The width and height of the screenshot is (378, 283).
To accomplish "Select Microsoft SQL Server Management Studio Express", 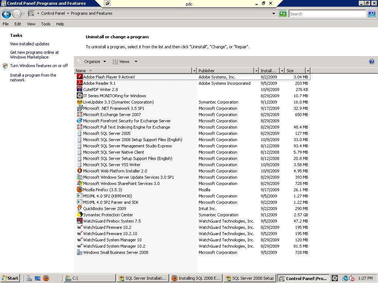I will (x=192, y=146).
